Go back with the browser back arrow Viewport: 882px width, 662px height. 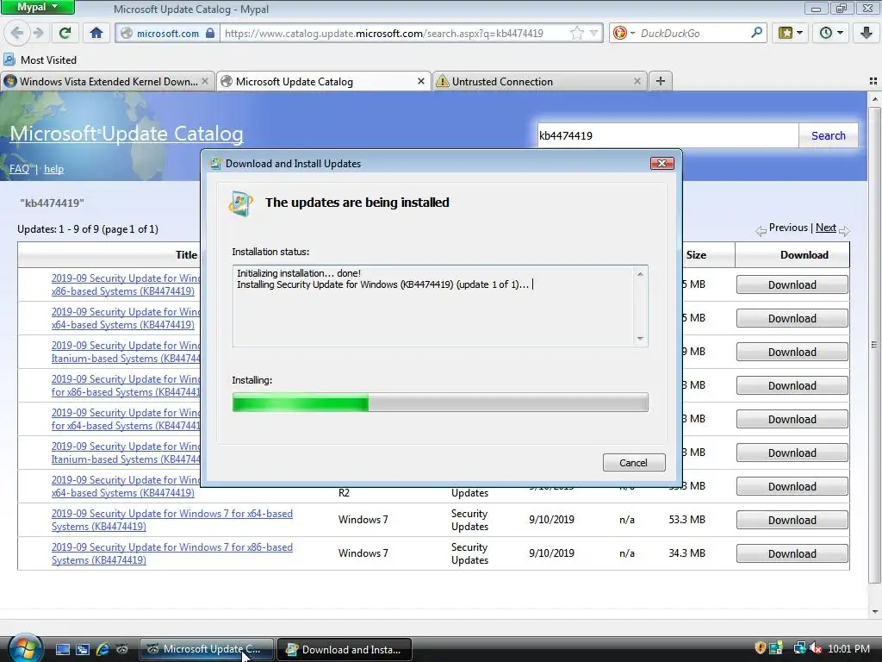coord(17,33)
